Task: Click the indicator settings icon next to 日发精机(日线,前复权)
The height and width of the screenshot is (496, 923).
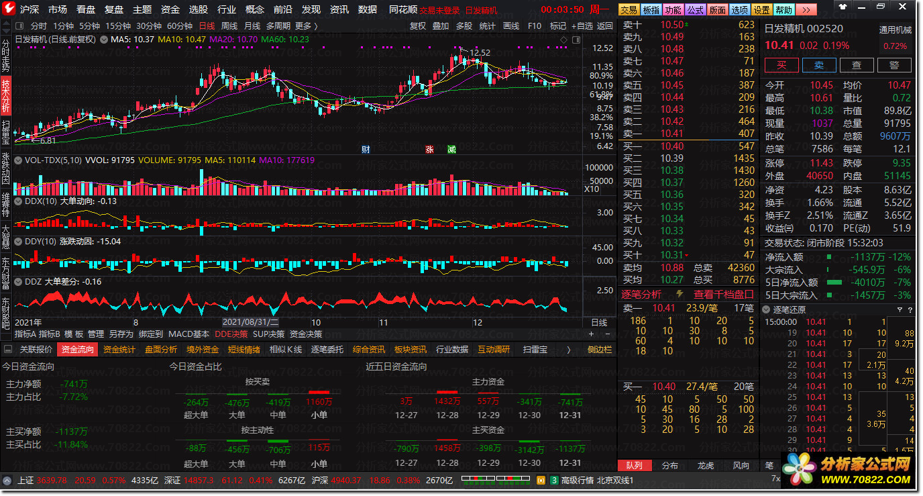Action: coord(104,40)
